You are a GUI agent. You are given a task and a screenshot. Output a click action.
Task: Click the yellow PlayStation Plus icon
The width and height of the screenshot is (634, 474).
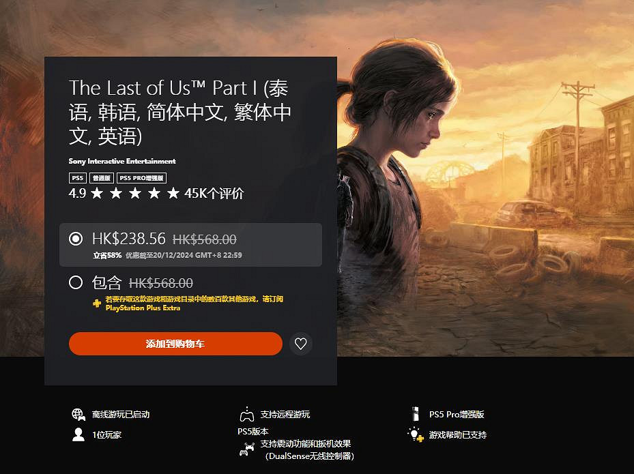click(x=97, y=303)
